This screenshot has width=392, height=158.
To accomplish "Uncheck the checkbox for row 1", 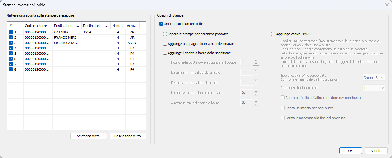I will pyautogui.click(x=11, y=32).
